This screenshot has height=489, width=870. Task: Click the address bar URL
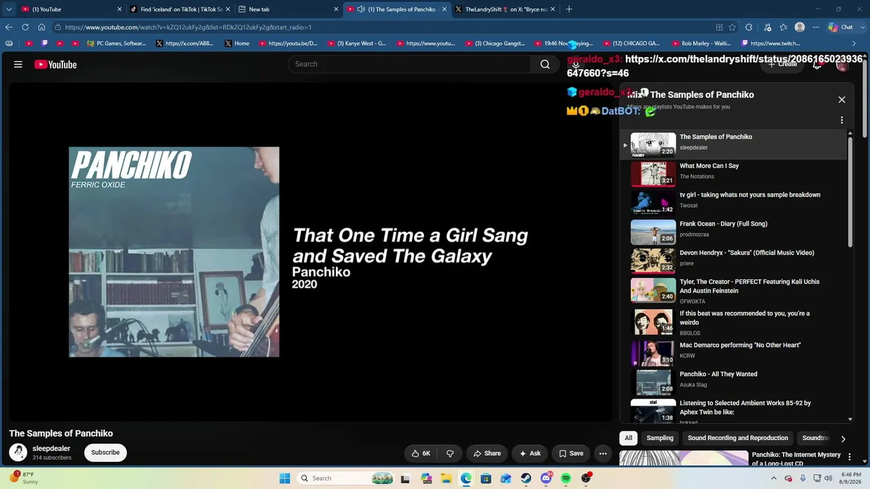(188, 27)
